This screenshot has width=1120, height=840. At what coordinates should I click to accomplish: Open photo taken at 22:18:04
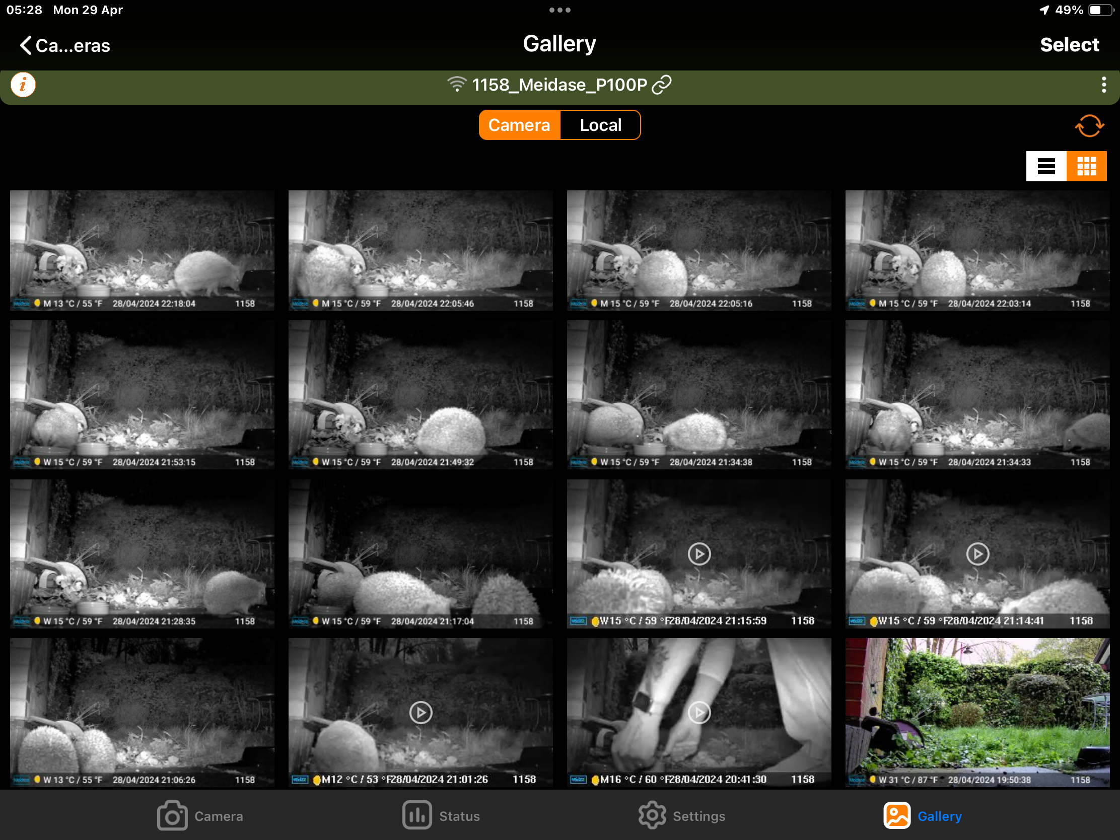[x=142, y=250]
